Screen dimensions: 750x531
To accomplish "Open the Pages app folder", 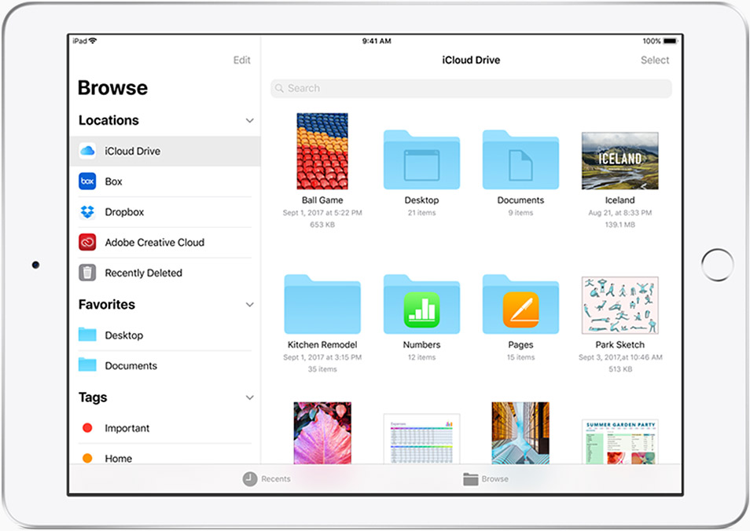I will click(x=521, y=304).
